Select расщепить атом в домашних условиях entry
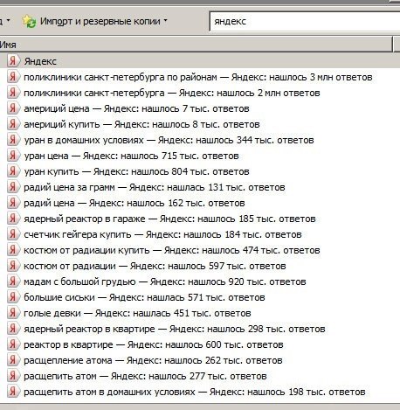This screenshot has width=400, height=410. tap(195, 392)
